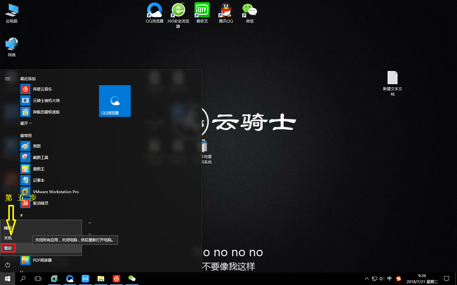
Task: Show hidden system tray icons
Action: tap(367, 279)
